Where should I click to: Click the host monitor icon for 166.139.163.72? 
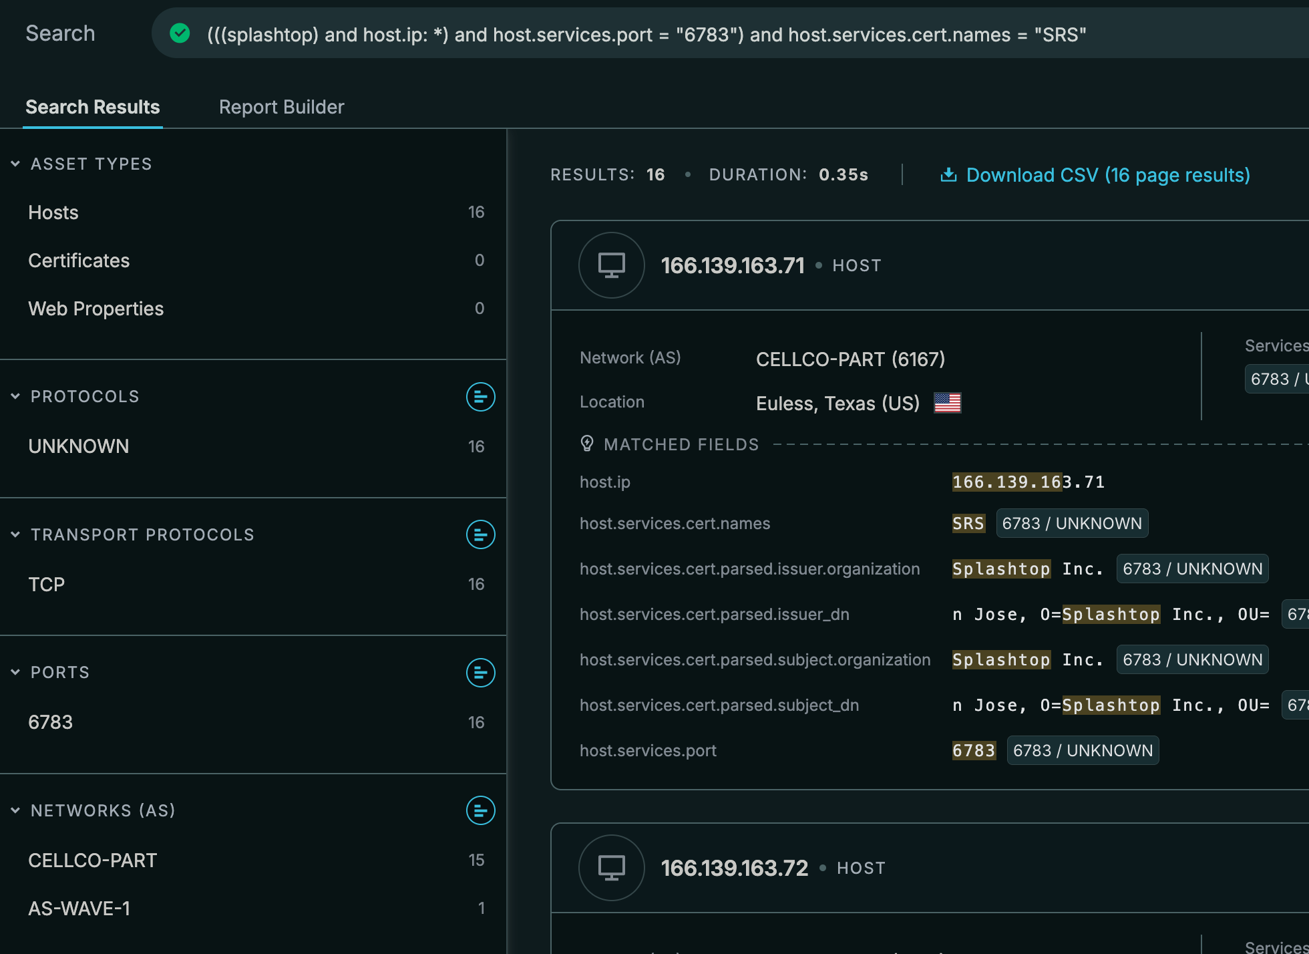[x=611, y=868]
